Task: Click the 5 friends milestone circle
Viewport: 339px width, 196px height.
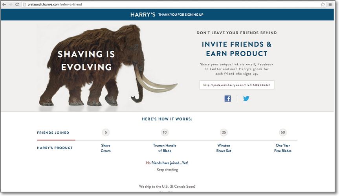Action: (106, 132)
